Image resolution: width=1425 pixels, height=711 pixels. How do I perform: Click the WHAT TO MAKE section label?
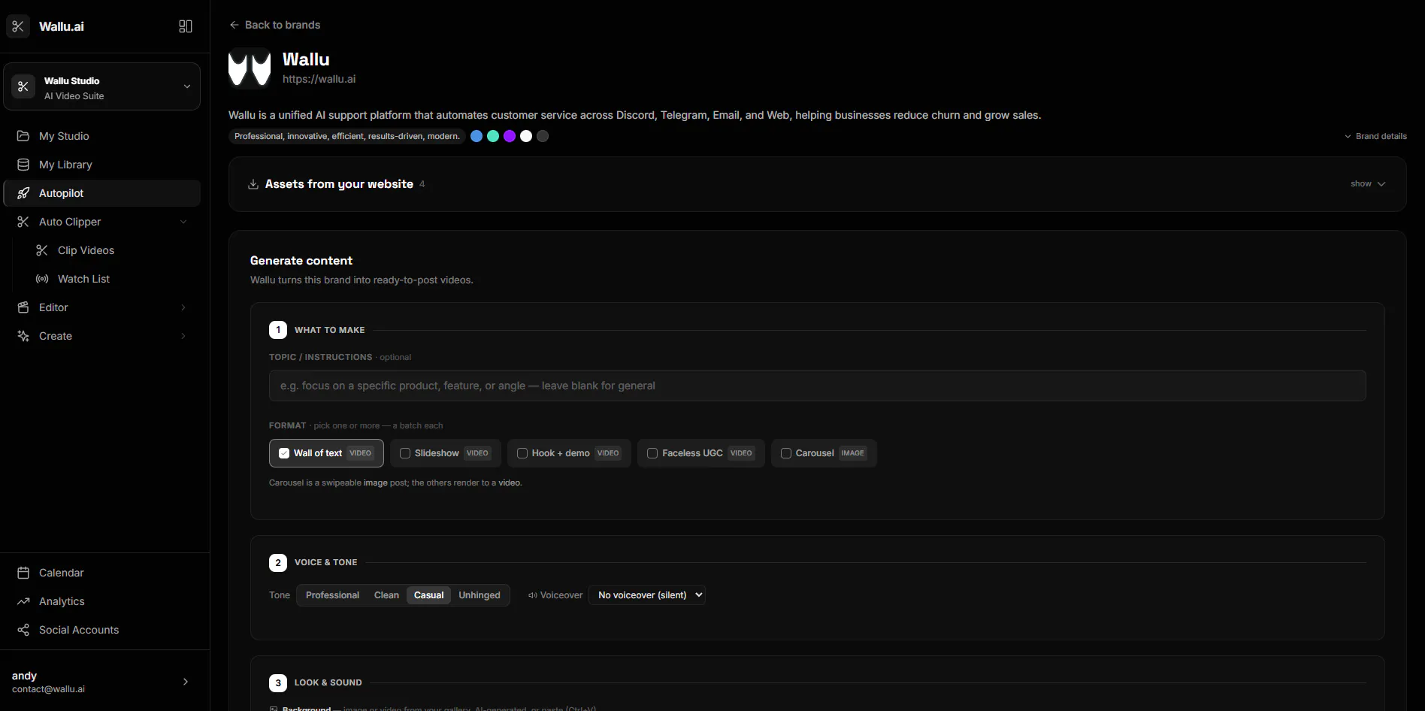[330, 330]
